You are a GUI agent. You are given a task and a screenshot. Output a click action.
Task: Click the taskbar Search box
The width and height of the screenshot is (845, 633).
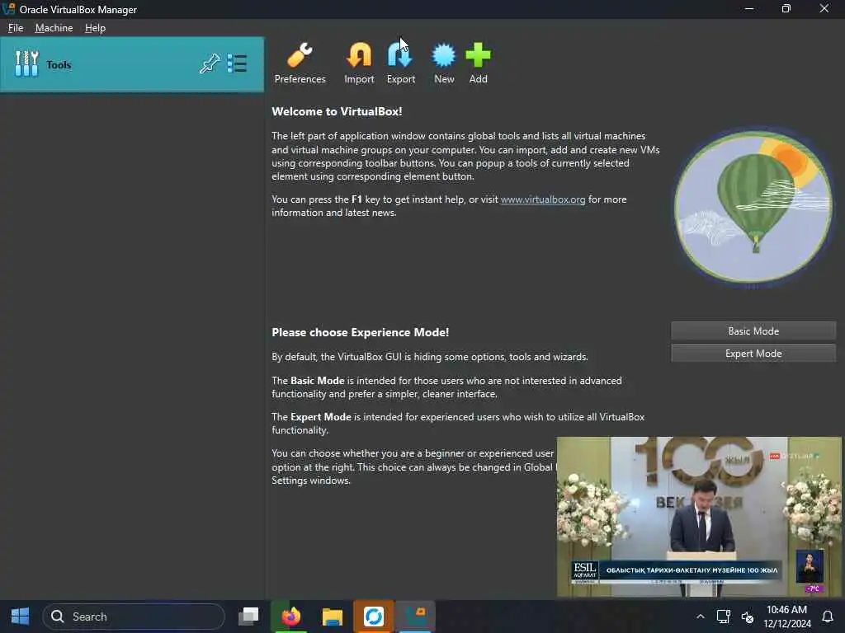[x=134, y=617]
